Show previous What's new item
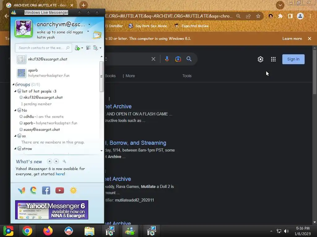The image size is (317, 237). click(50, 161)
